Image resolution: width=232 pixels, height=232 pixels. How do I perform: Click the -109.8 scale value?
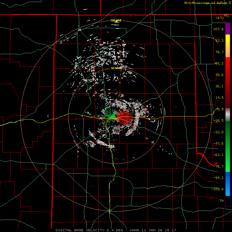coord(217,189)
